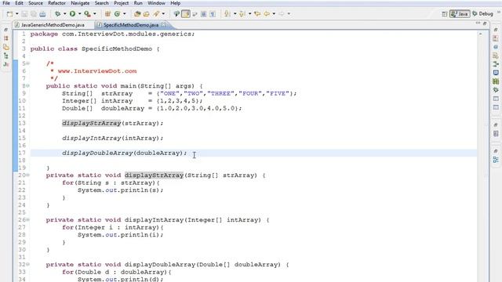
Task: Open the File menu
Action: coord(6,3)
